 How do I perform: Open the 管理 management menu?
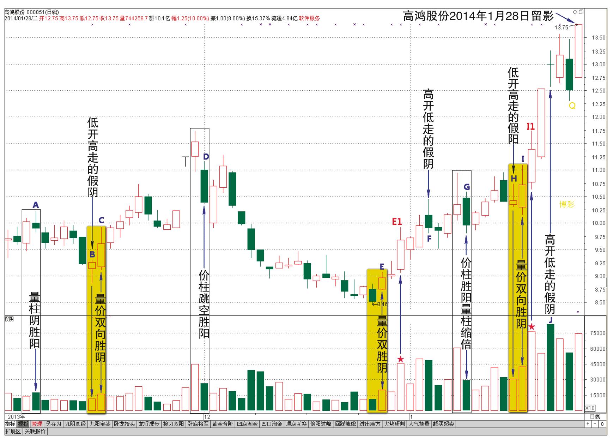37,424
